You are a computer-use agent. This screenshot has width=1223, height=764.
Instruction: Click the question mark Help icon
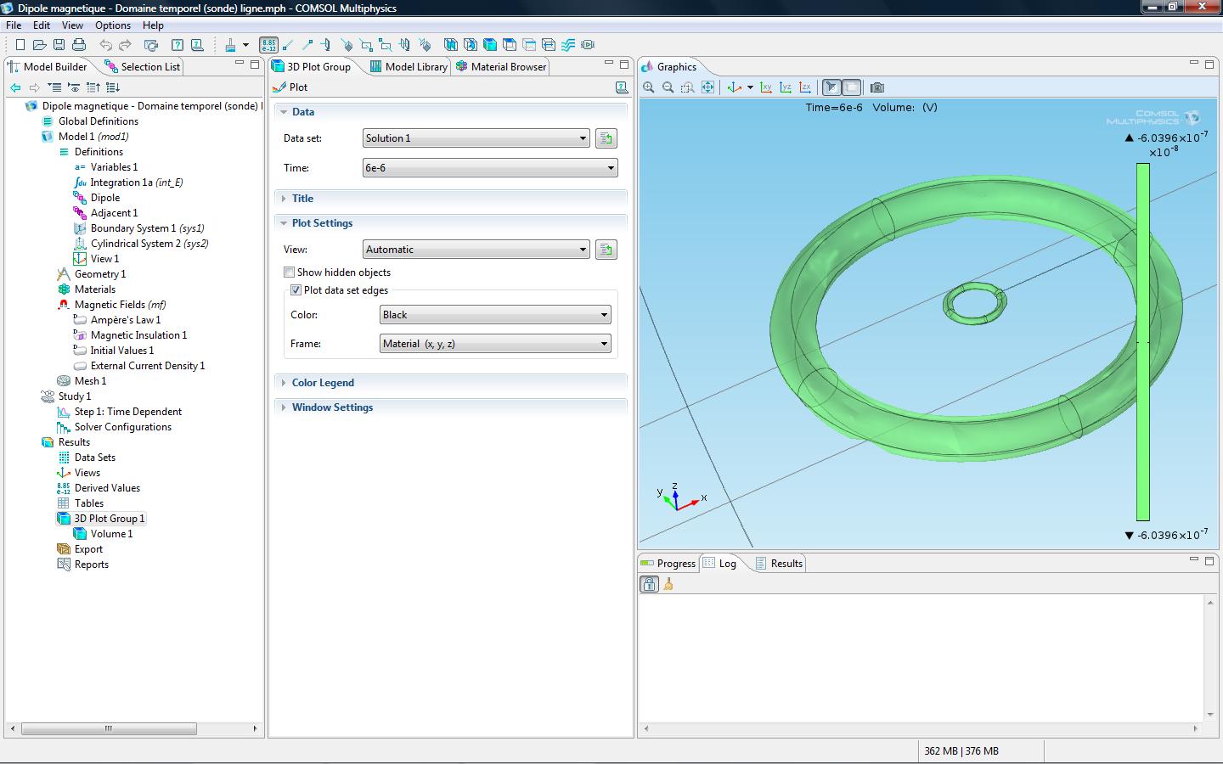click(x=178, y=45)
